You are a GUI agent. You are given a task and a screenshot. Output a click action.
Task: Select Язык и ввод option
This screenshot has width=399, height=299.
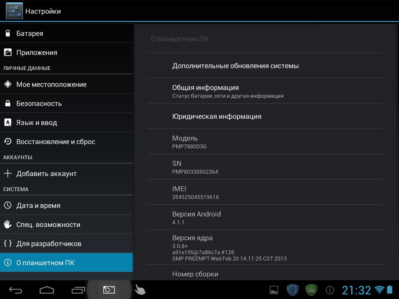point(66,123)
